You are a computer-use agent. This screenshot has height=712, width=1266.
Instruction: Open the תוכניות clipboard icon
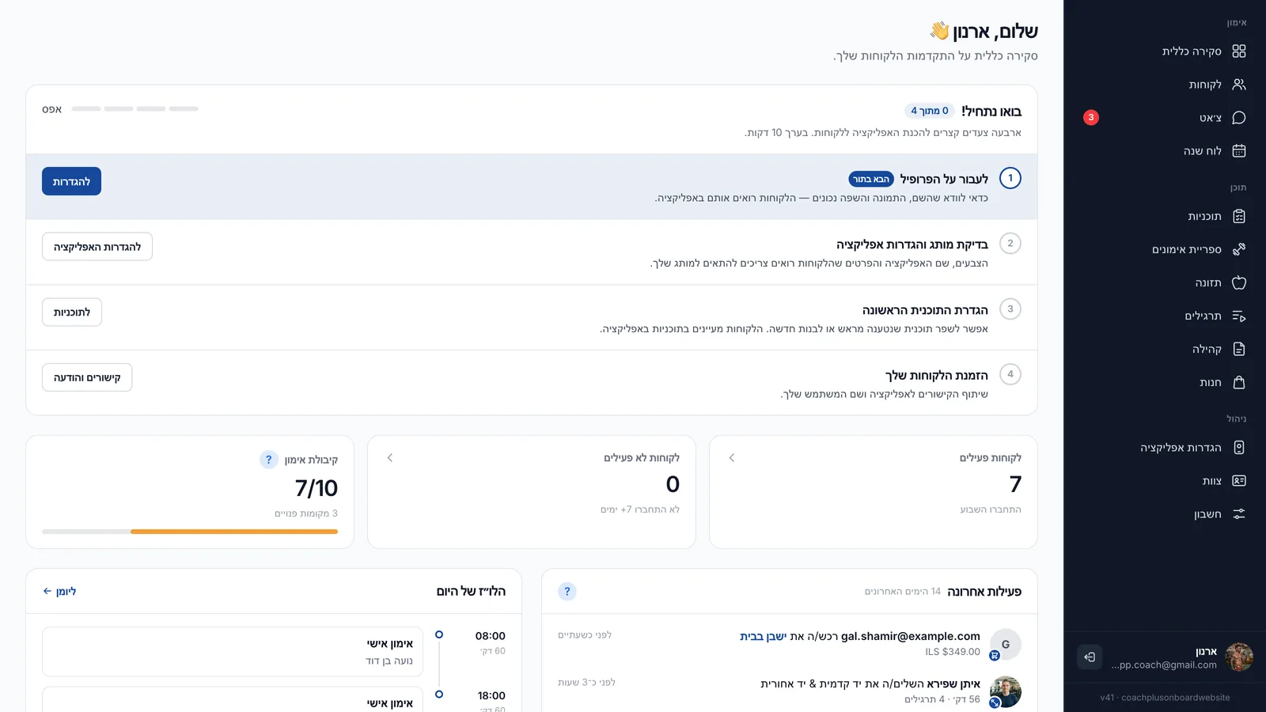[1239, 217]
